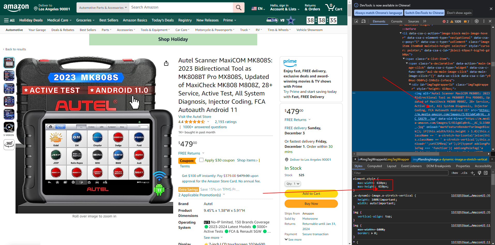Click the warnings count 1009 indicator
495x245 pixels.
pyautogui.click(x=456, y=21)
